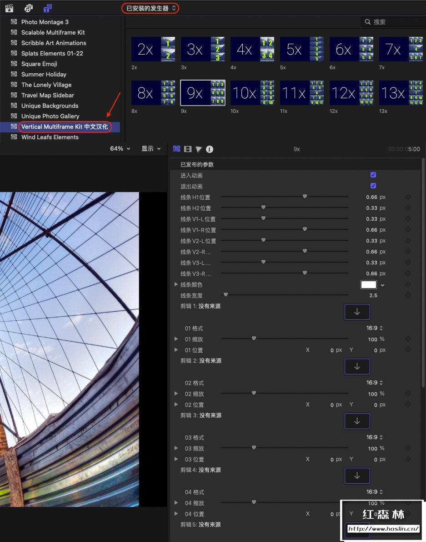Click the 4x generator thumbnail
Viewport: 426px width, 542px height.
252,50
